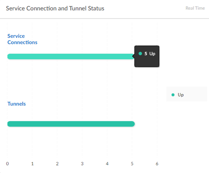The height and width of the screenshot is (173, 209).
Task: Open the "Service Connections" link
Action: click(22, 39)
